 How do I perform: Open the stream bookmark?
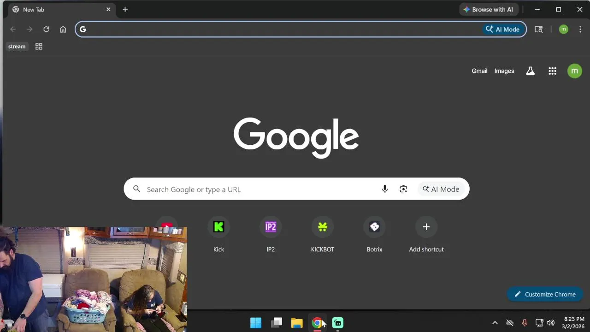pyautogui.click(x=17, y=47)
